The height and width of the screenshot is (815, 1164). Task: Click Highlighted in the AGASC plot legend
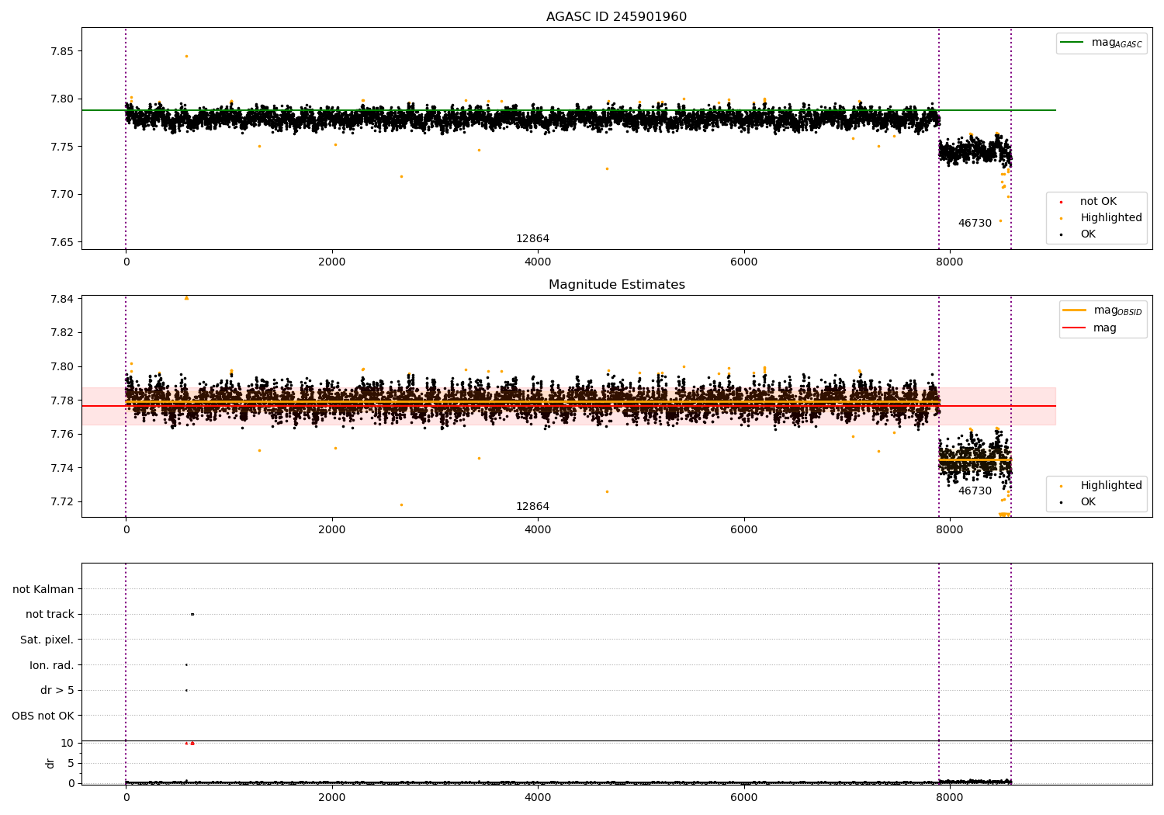pyautogui.click(x=1111, y=218)
